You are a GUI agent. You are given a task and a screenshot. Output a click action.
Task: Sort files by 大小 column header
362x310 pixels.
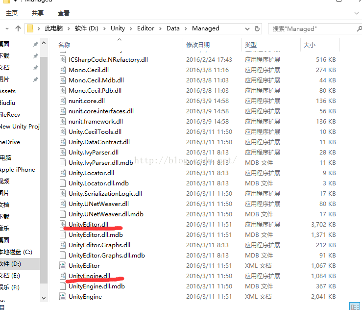tap(310, 45)
